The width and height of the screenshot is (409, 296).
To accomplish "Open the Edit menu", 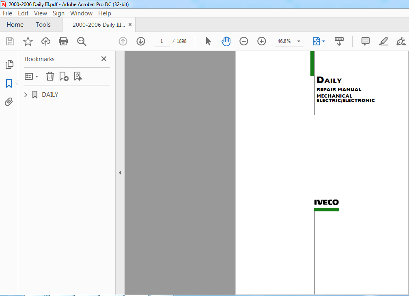I will pyautogui.click(x=23, y=13).
